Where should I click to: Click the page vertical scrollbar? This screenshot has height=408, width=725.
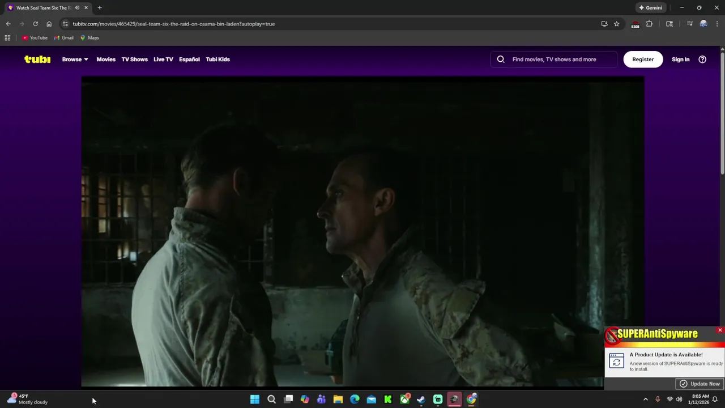[722, 113]
